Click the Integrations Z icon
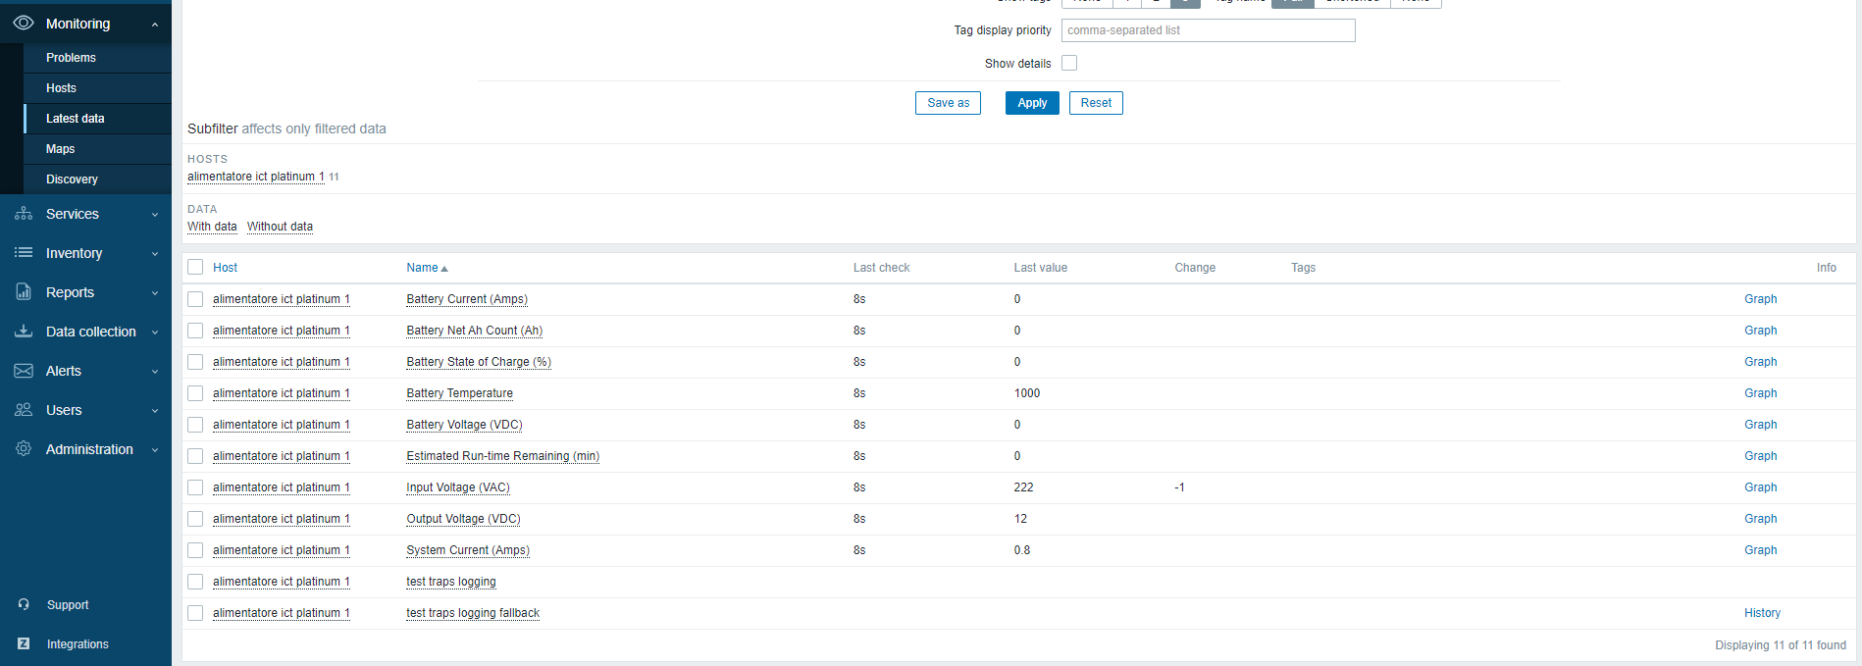Viewport: 1862px width, 666px height. 24,644
